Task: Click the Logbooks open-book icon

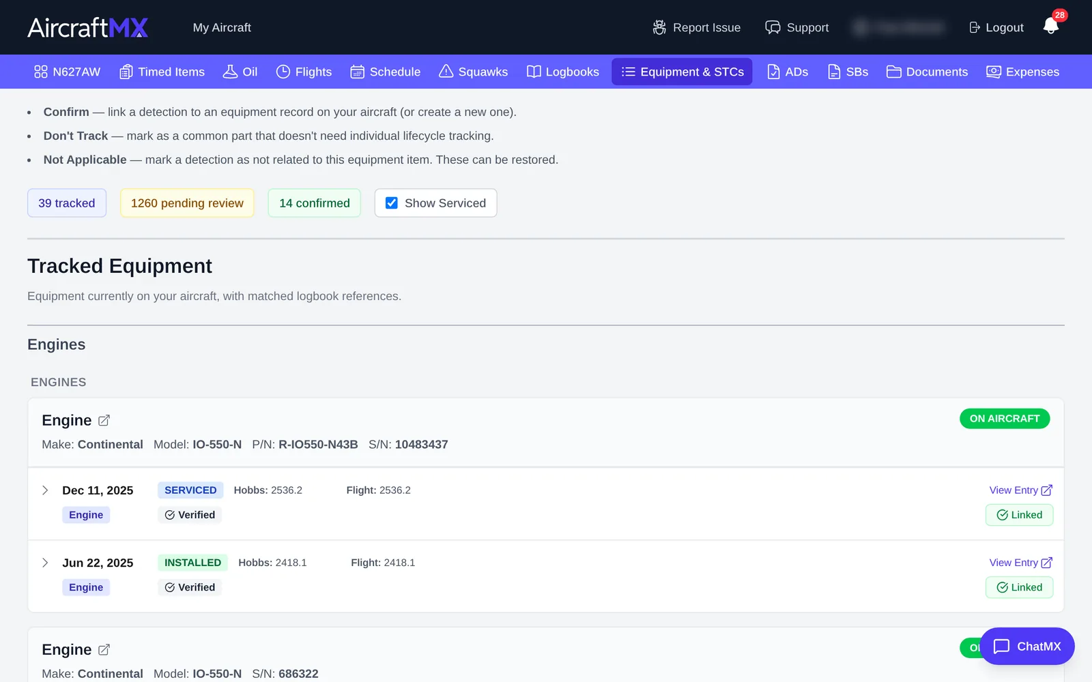Action: [x=534, y=72]
